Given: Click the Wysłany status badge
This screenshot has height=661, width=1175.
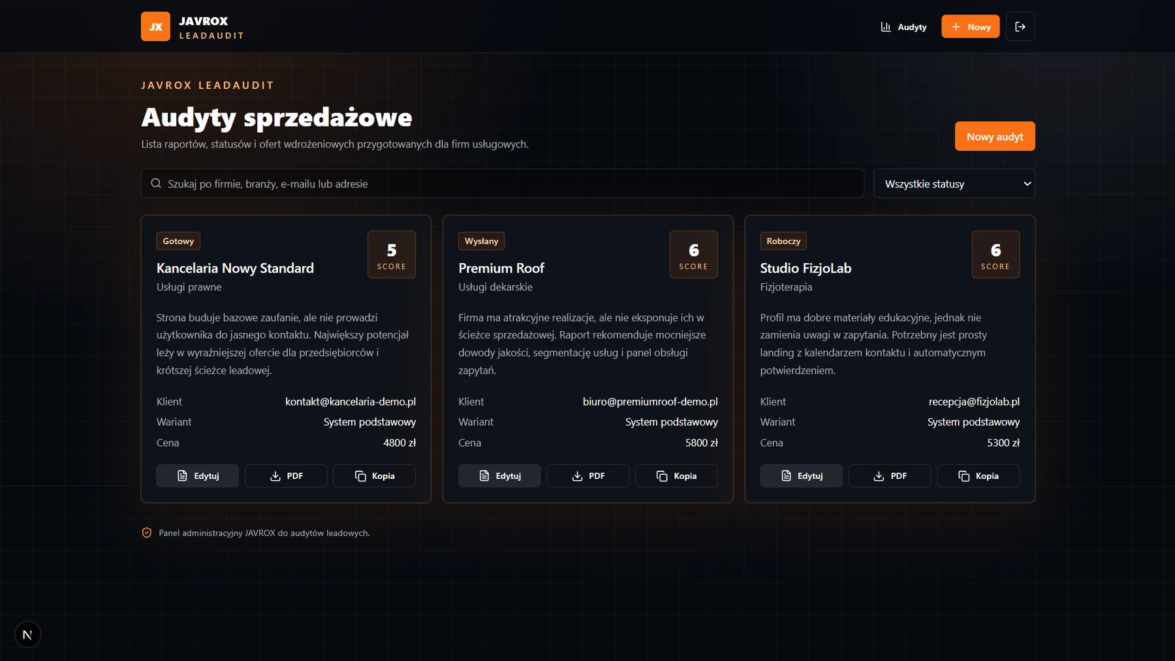Looking at the screenshot, I should click(x=481, y=241).
